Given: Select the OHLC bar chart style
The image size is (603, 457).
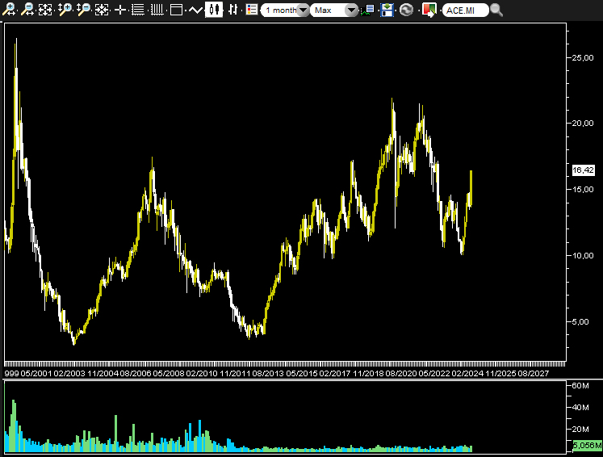Looking at the screenshot, I should click(x=233, y=10).
